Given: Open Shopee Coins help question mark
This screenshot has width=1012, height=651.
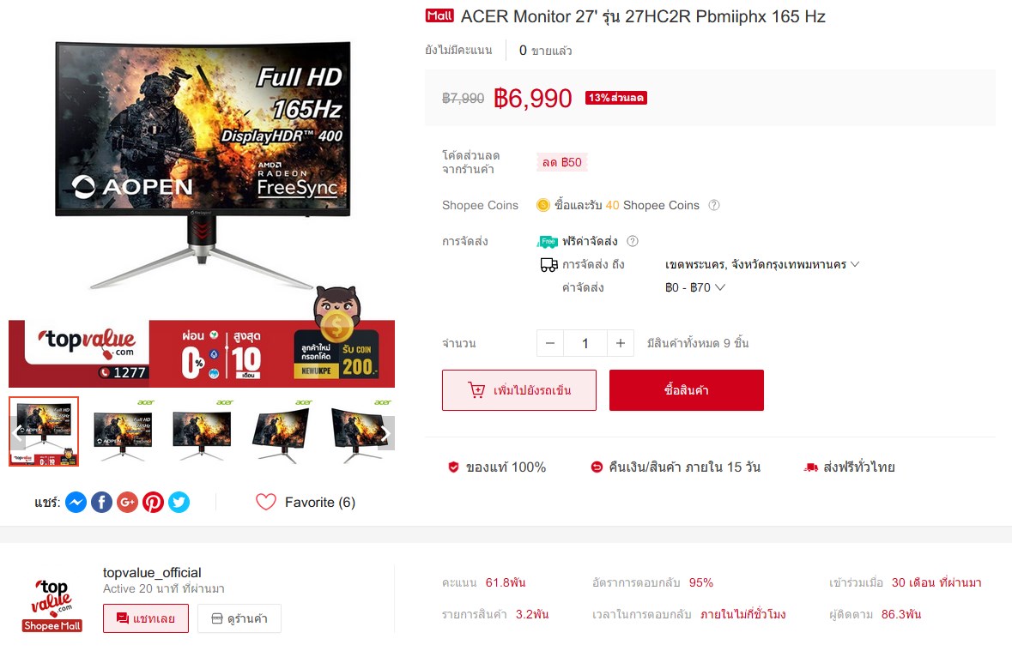Looking at the screenshot, I should (x=714, y=205).
